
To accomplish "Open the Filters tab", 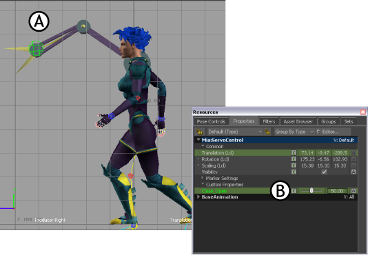I will [x=269, y=121].
